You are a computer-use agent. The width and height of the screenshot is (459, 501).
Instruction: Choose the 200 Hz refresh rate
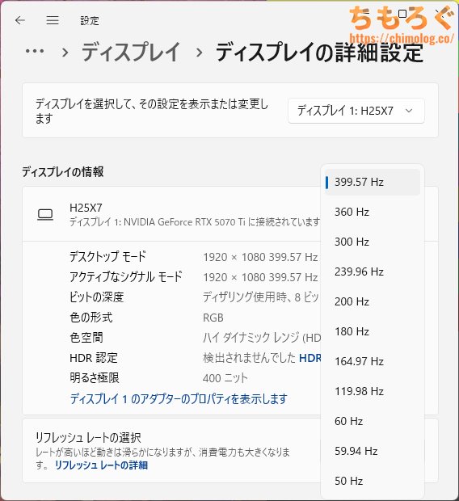373,301
